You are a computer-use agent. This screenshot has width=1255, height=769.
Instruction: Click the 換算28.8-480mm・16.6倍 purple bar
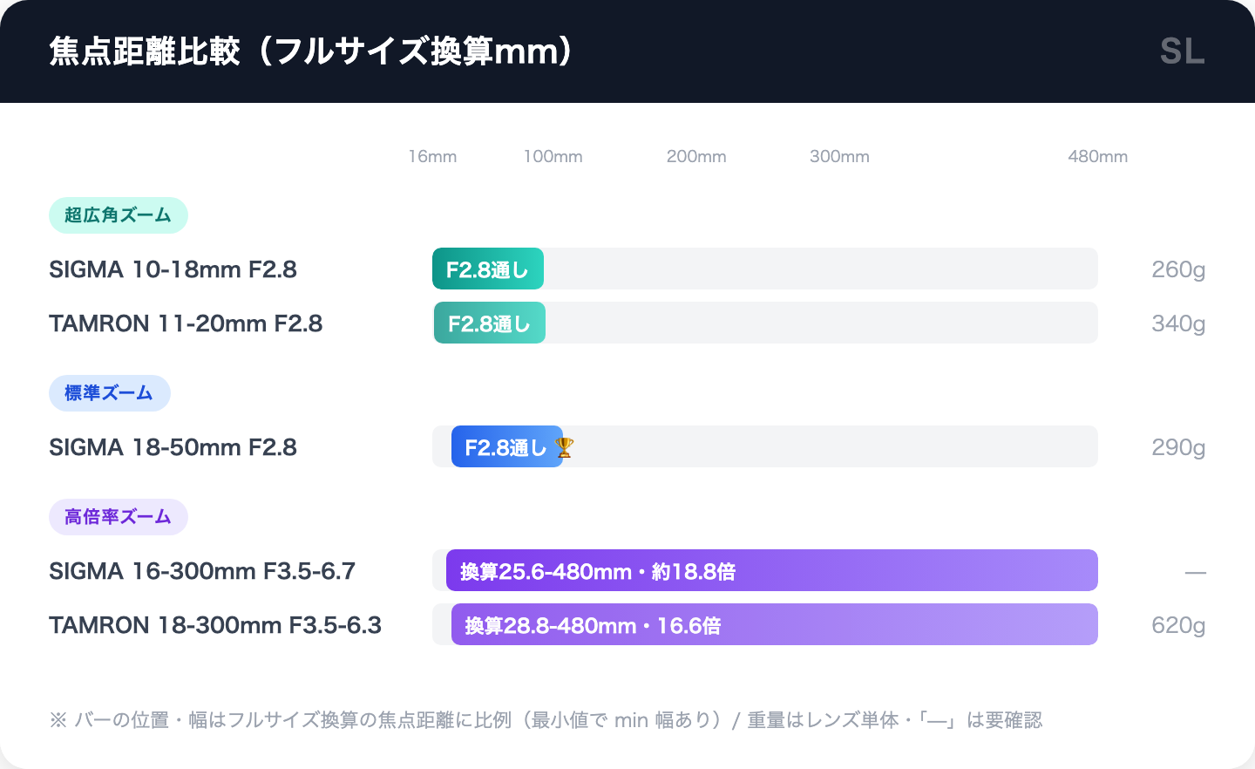tap(775, 624)
